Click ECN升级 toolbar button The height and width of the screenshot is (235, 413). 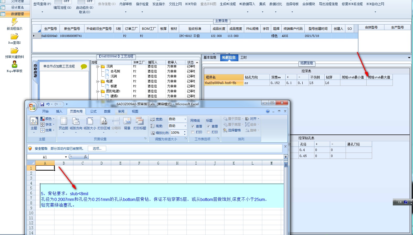pos(191,4)
